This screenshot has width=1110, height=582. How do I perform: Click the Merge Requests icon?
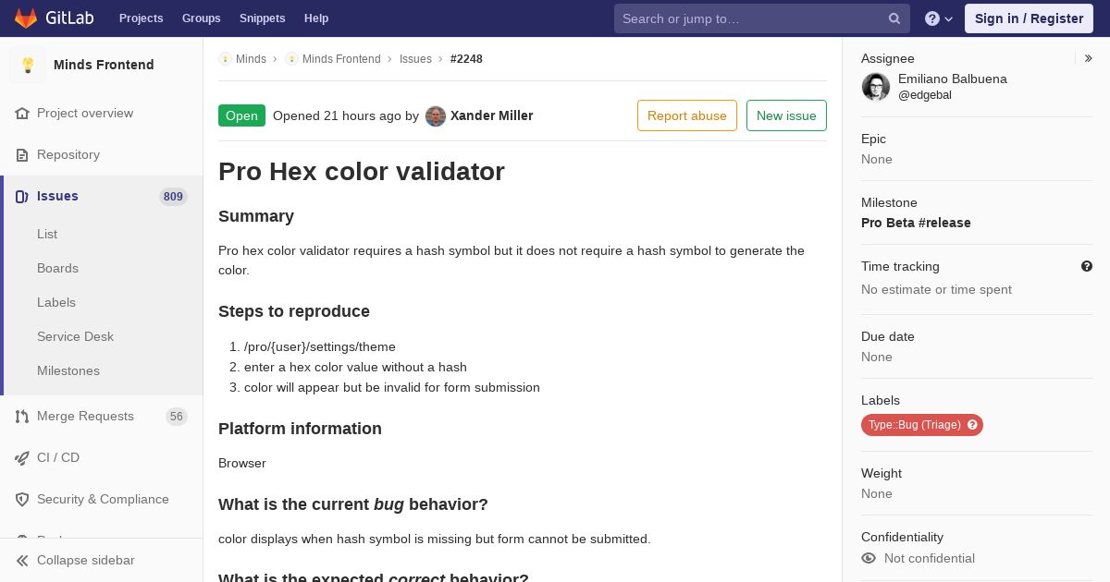22,417
